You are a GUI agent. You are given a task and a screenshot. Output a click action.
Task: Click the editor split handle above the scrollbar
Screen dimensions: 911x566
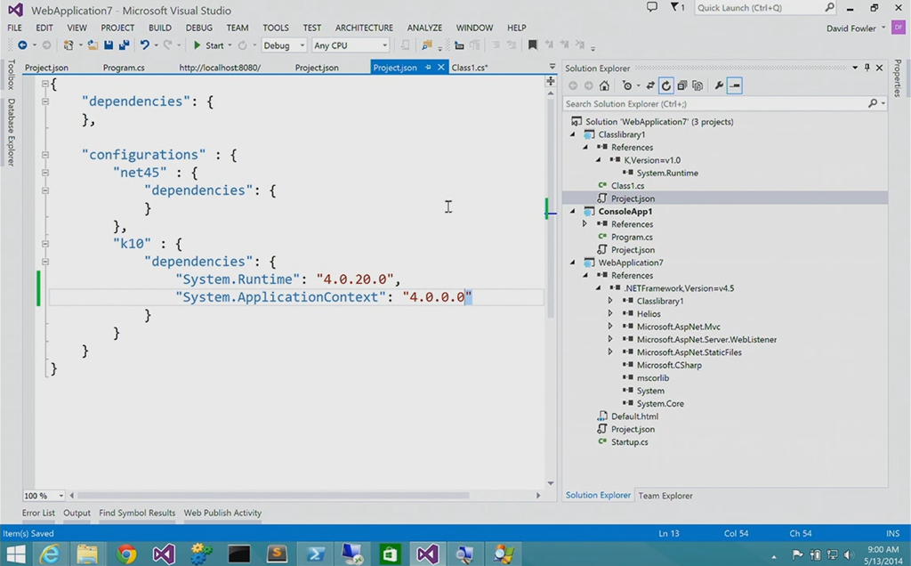pos(550,81)
